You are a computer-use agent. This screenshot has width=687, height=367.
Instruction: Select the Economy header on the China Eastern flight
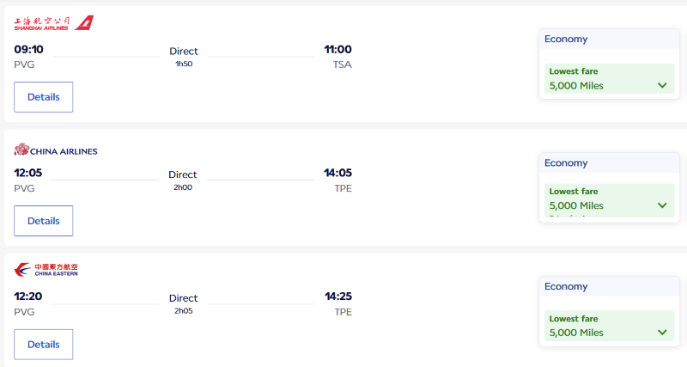coord(566,287)
